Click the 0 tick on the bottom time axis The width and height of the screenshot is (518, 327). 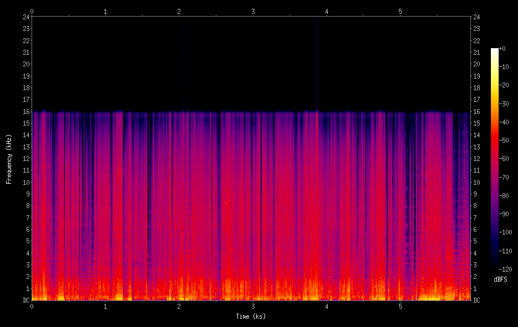point(32,307)
